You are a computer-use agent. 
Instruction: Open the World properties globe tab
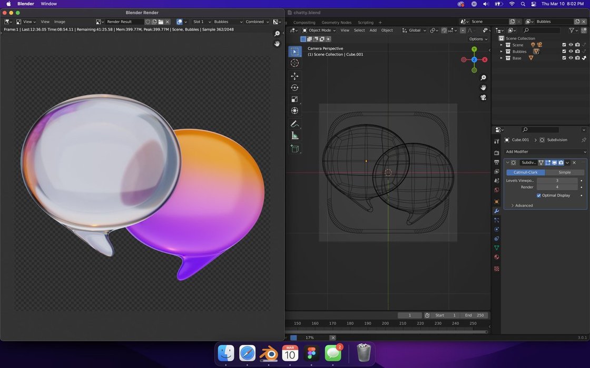(x=497, y=190)
